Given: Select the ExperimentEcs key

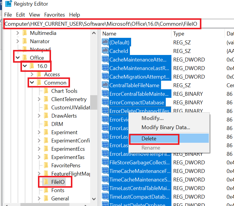Looking at the screenshot, I should coord(68,149).
